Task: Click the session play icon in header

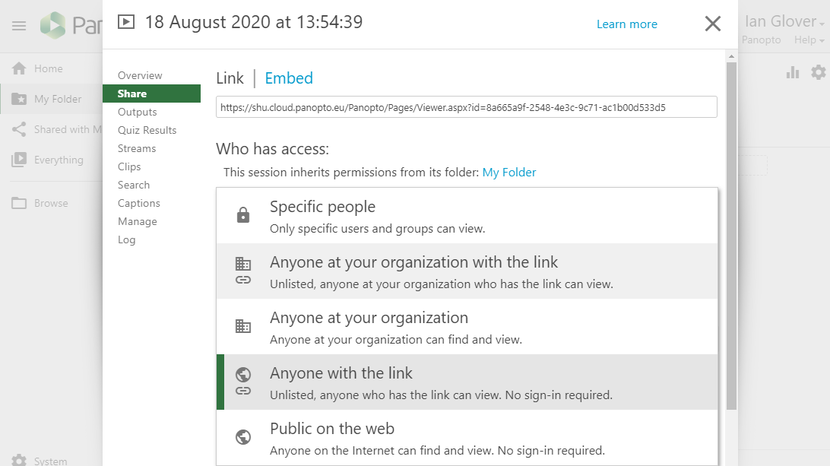Action: tap(126, 22)
